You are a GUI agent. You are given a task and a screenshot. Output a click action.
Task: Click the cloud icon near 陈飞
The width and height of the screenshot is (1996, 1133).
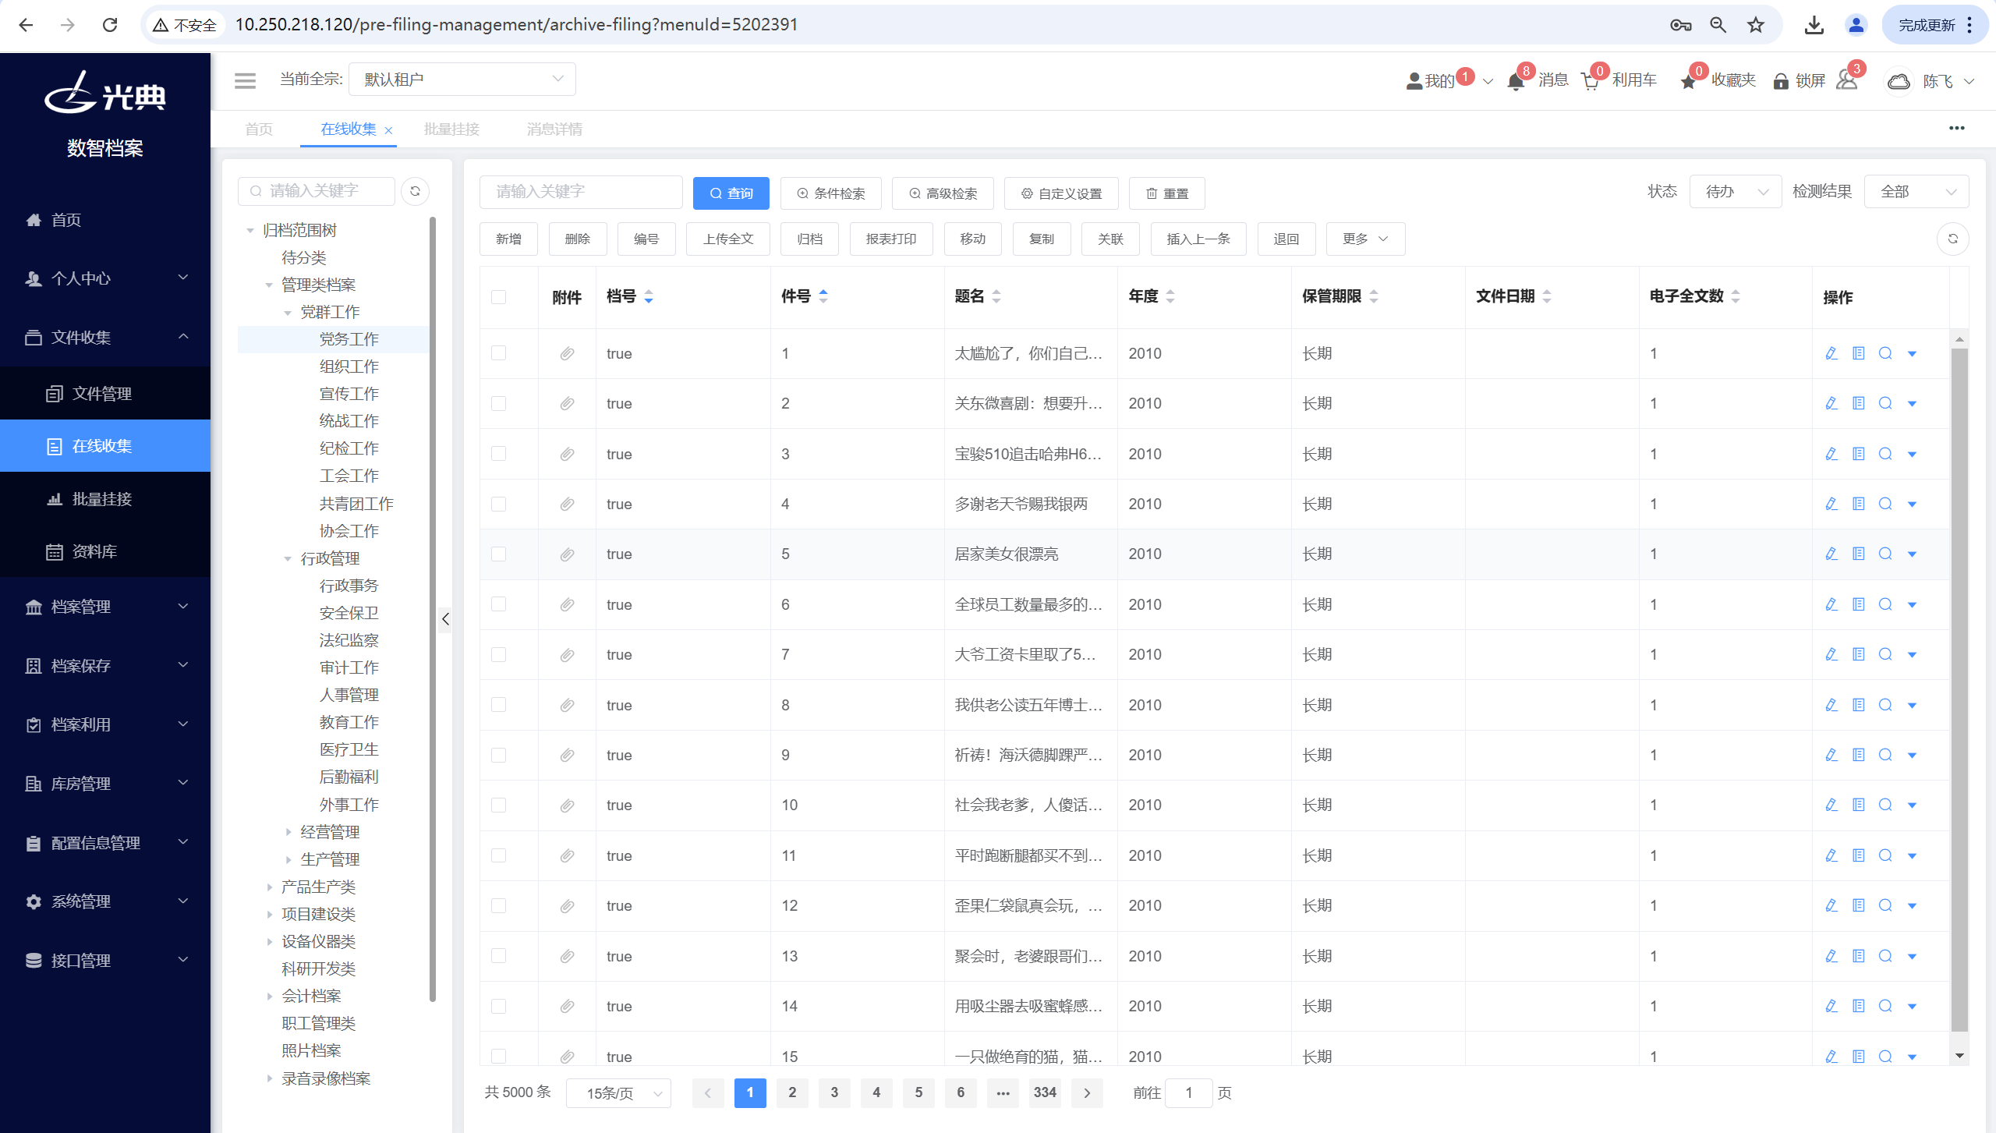tap(1899, 81)
